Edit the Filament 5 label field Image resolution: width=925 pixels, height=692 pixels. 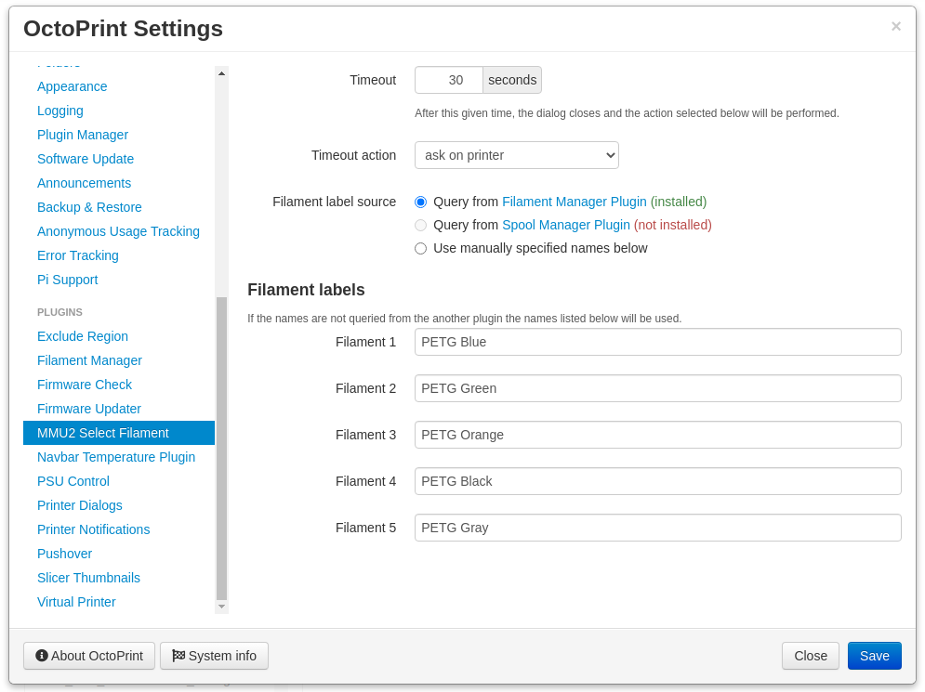click(x=658, y=529)
